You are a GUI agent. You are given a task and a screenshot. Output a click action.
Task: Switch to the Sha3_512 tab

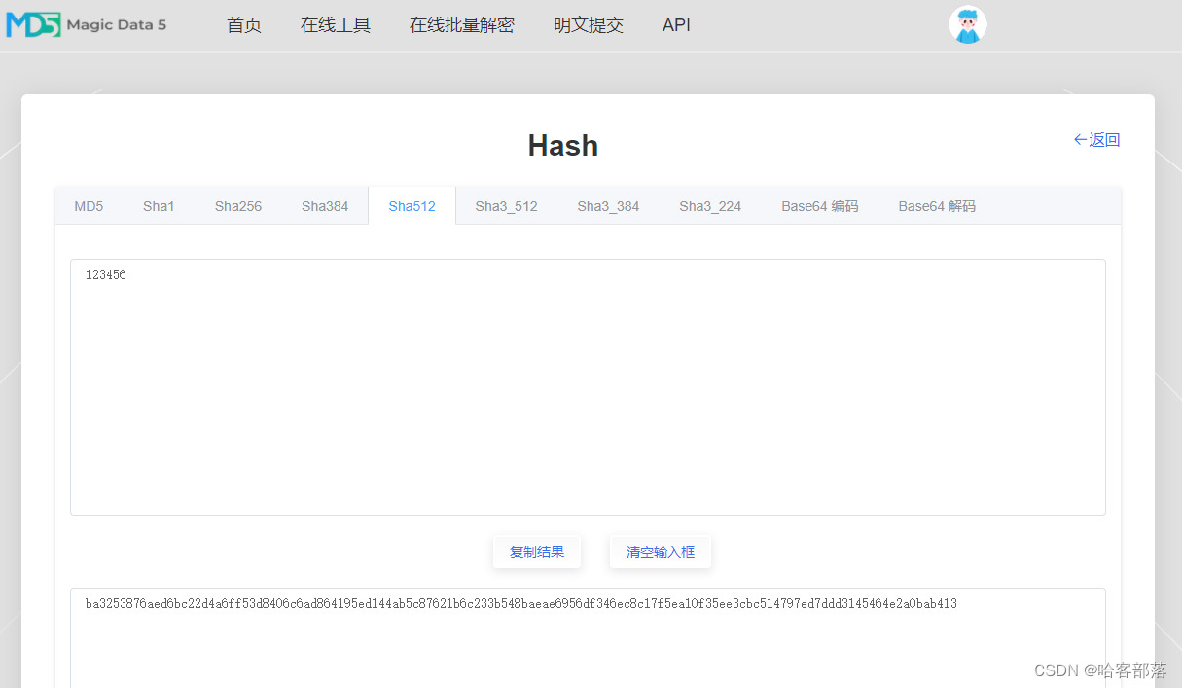point(506,206)
